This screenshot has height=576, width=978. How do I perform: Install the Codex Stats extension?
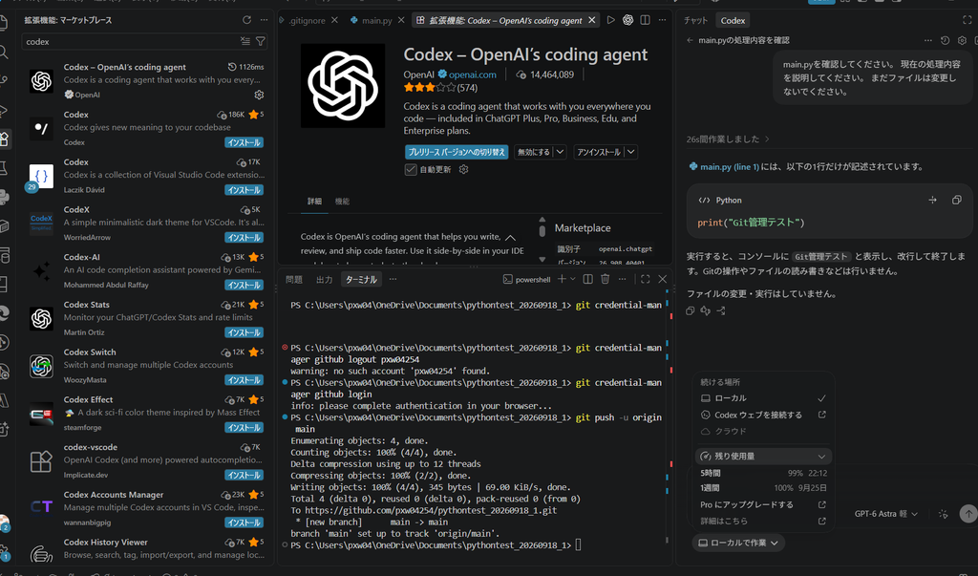(x=244, y=332)
